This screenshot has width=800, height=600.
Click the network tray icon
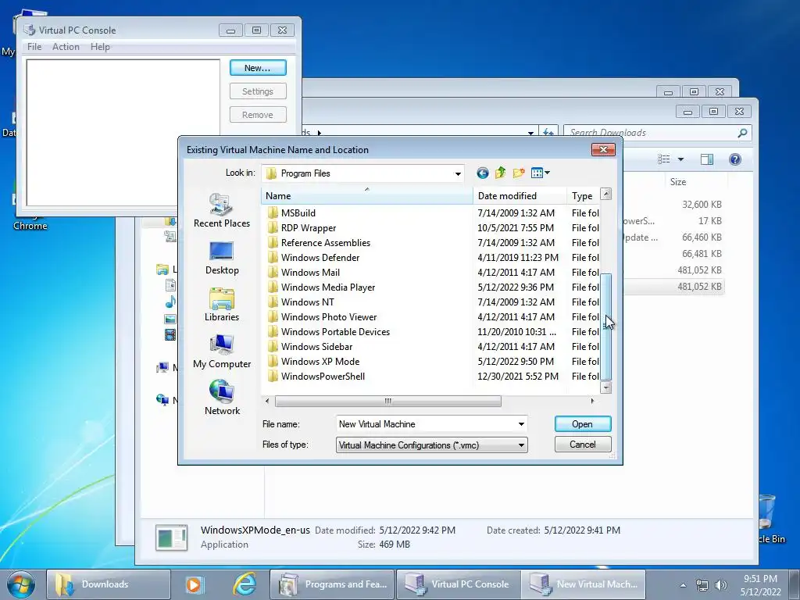pyautogui.click(x=702, y=585)
